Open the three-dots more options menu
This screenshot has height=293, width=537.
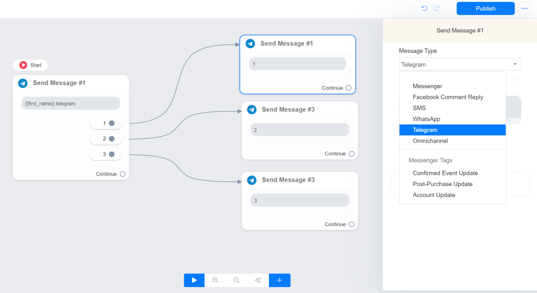(524, 8)
